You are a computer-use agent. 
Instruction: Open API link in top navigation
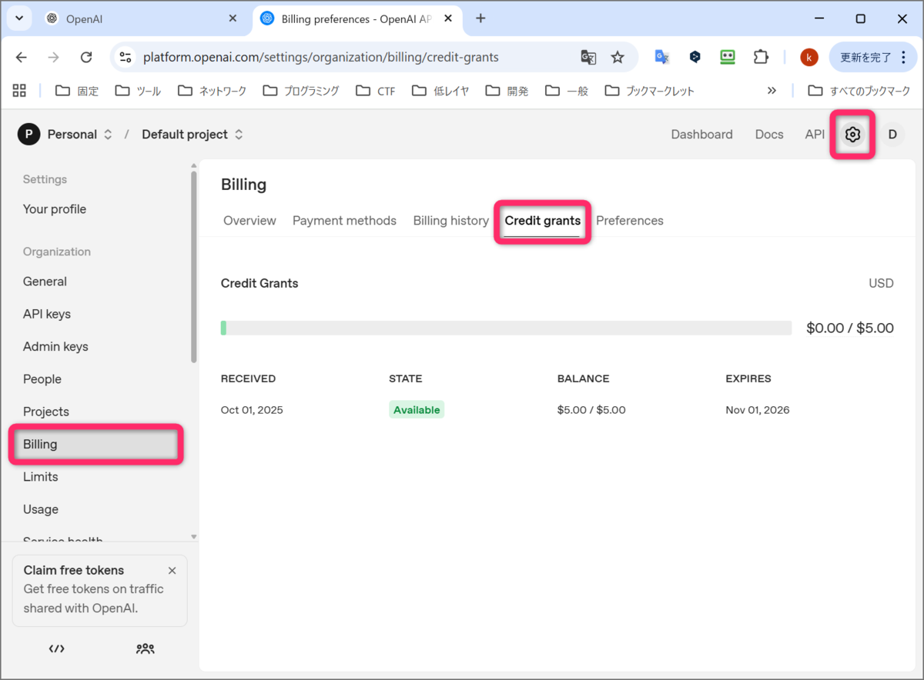(x=815, y=135)
